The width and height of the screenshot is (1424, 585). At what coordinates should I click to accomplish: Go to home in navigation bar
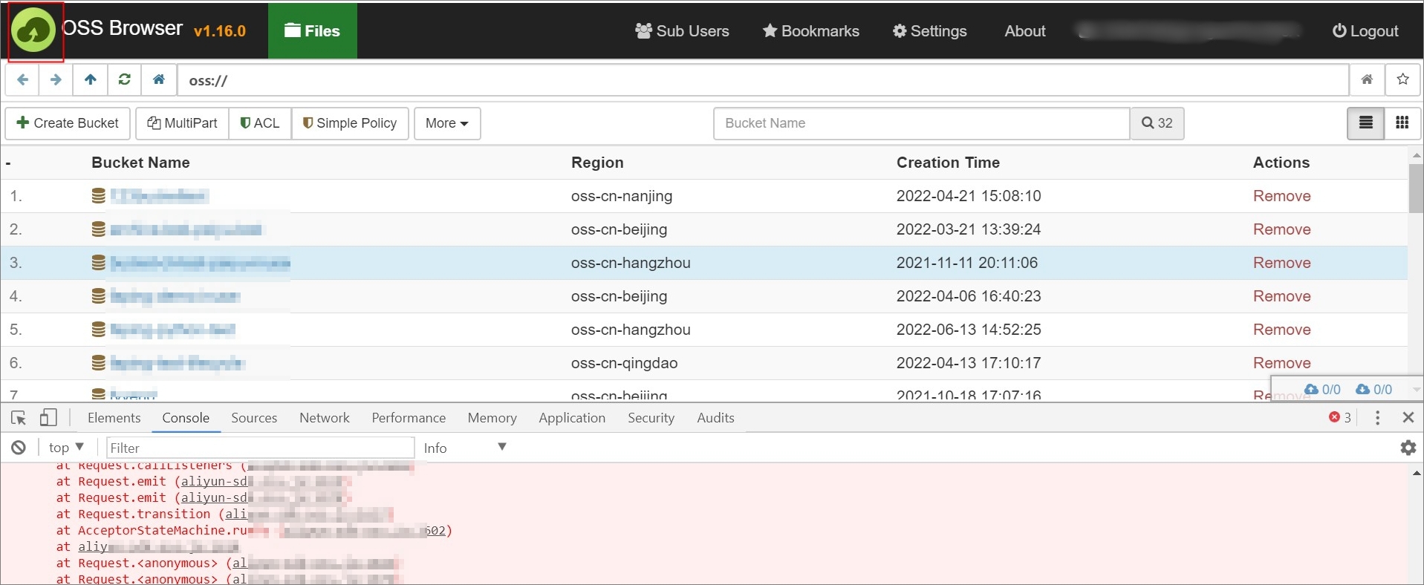tap(159, 79)
